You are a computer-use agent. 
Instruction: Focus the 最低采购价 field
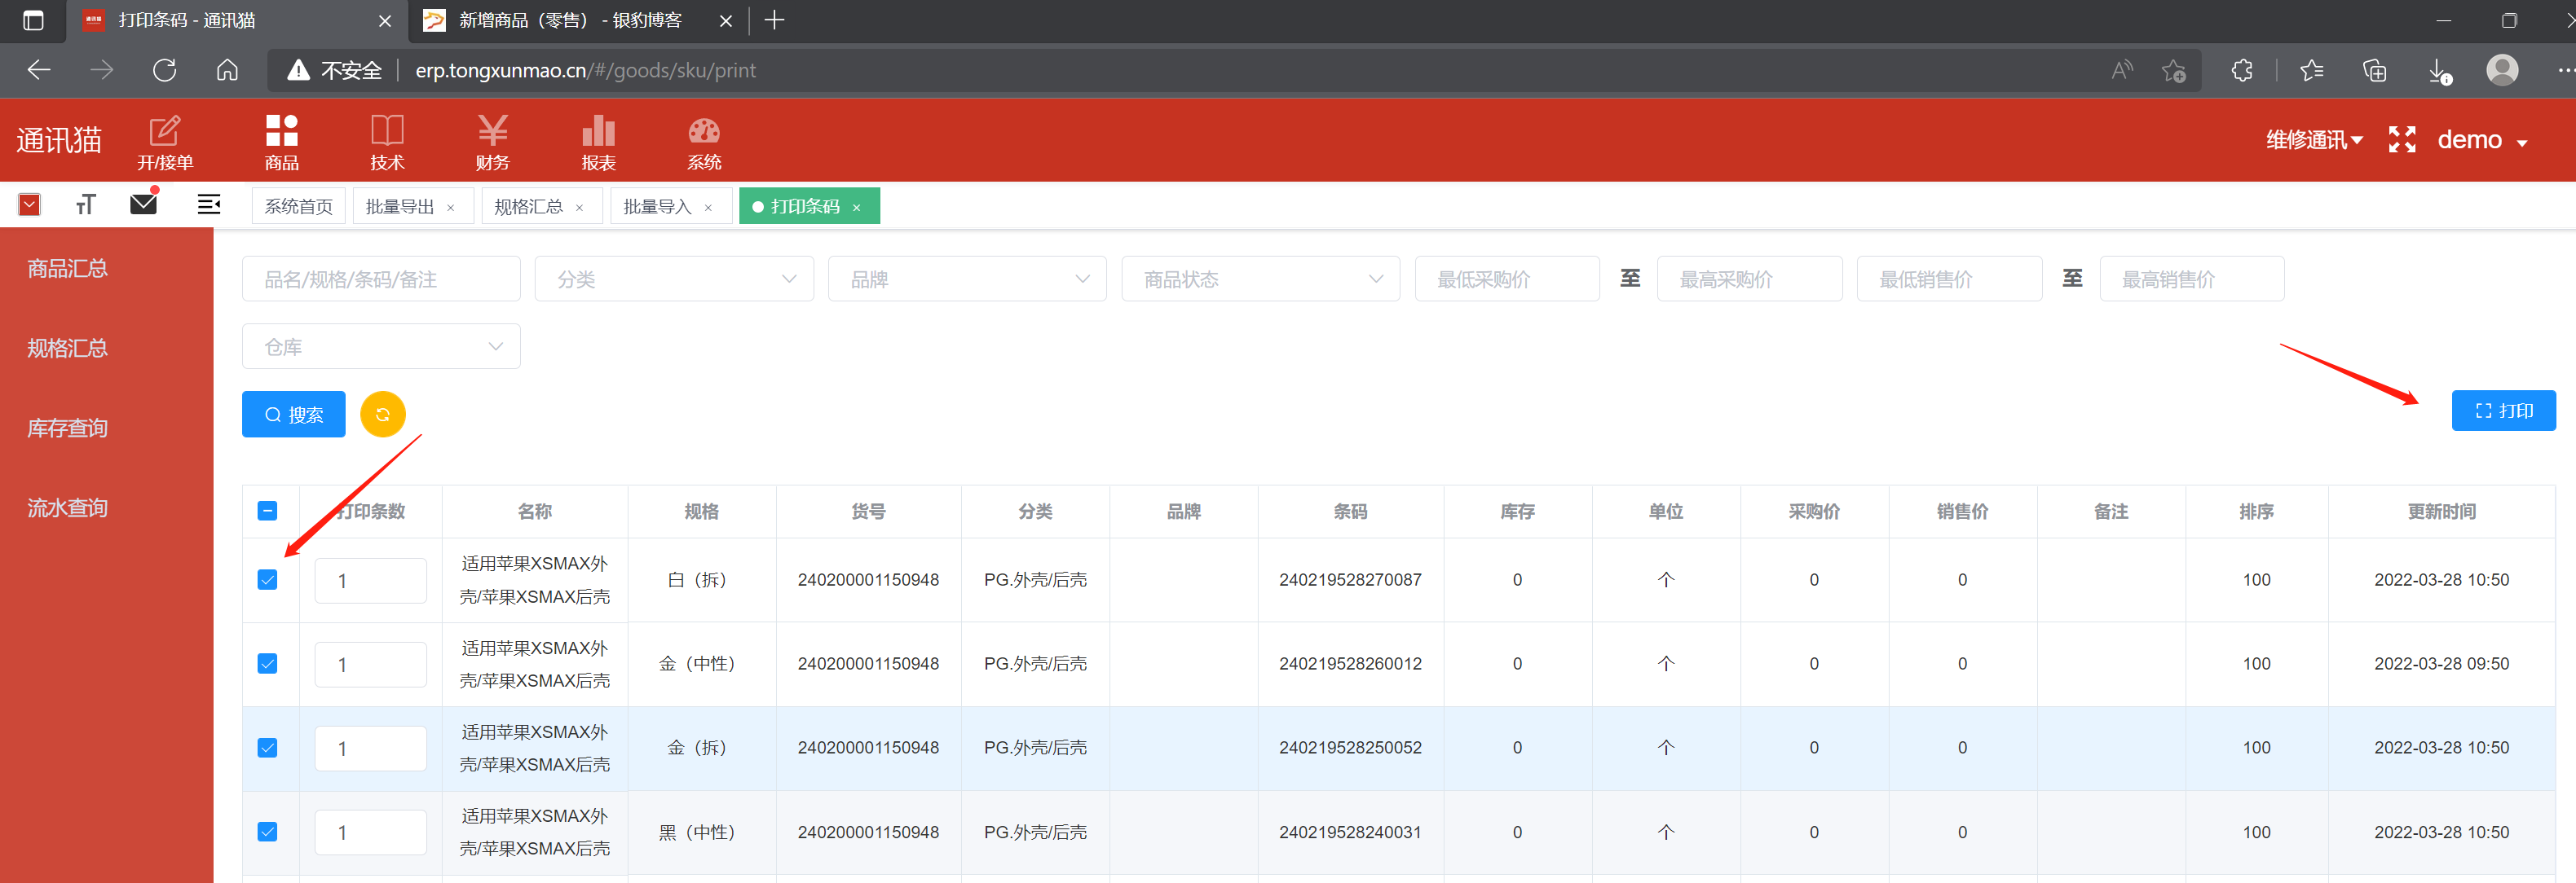(x=1507, y=279)
